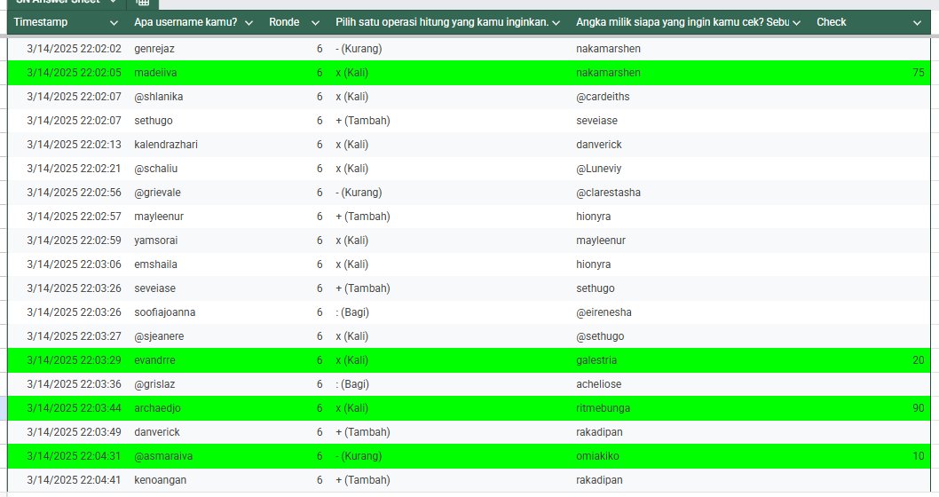Image resolution: width=939 pixels, height=497 pixels.
Task: Click ': (Bagi)' operation in soofiajoanna row
Action: click(352, 312)
